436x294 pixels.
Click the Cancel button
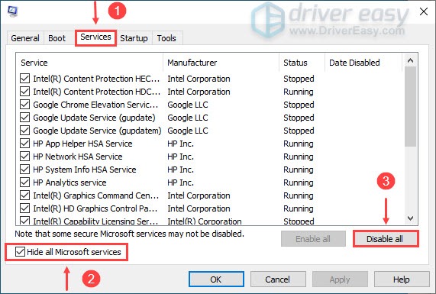278,279
